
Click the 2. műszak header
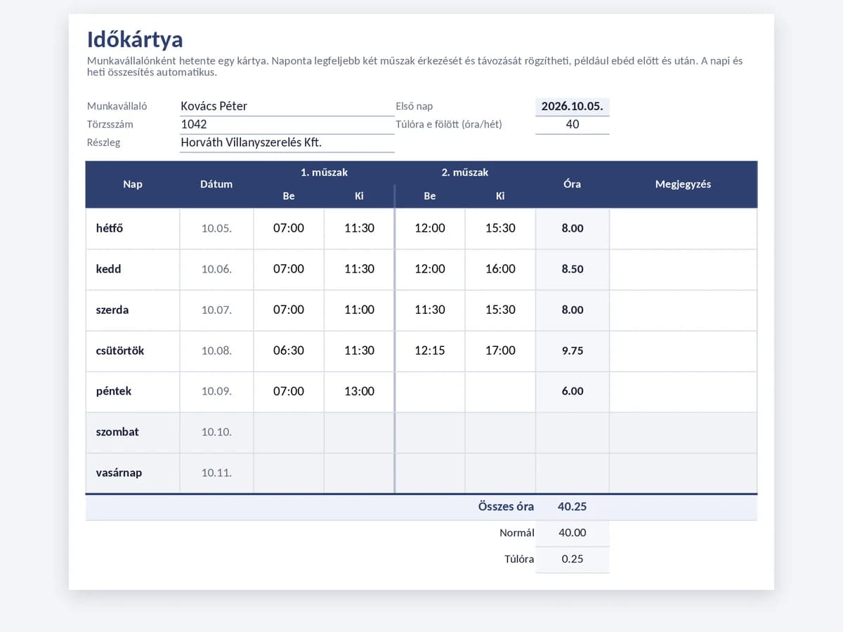[465, 172]
